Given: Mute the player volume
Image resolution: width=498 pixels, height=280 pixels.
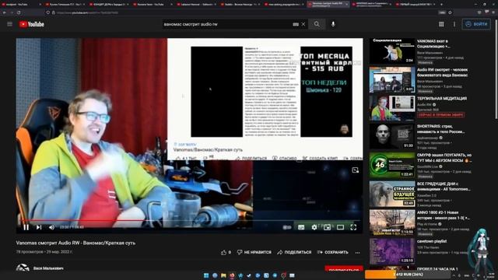Looking at the screenshot, I should point(51,227).
